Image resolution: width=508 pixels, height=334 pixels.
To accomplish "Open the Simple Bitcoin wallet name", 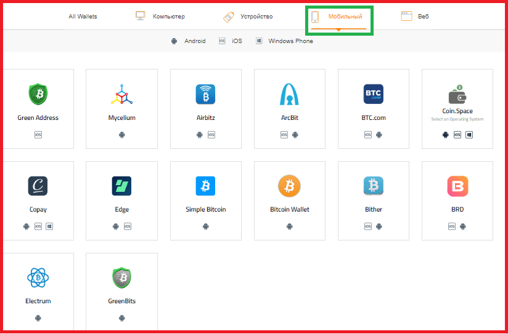I will coord(206,210).
